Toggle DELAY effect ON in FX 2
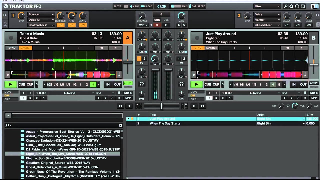The height and width of the screenshot is (180, 320). coord(287,25)
